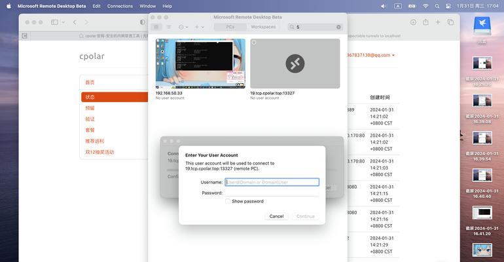Open 套餐 in cpolar sidebar

[90, 130]
